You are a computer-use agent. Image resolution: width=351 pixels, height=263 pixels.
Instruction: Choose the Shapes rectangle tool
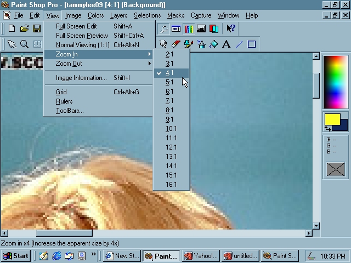point(252,44)
